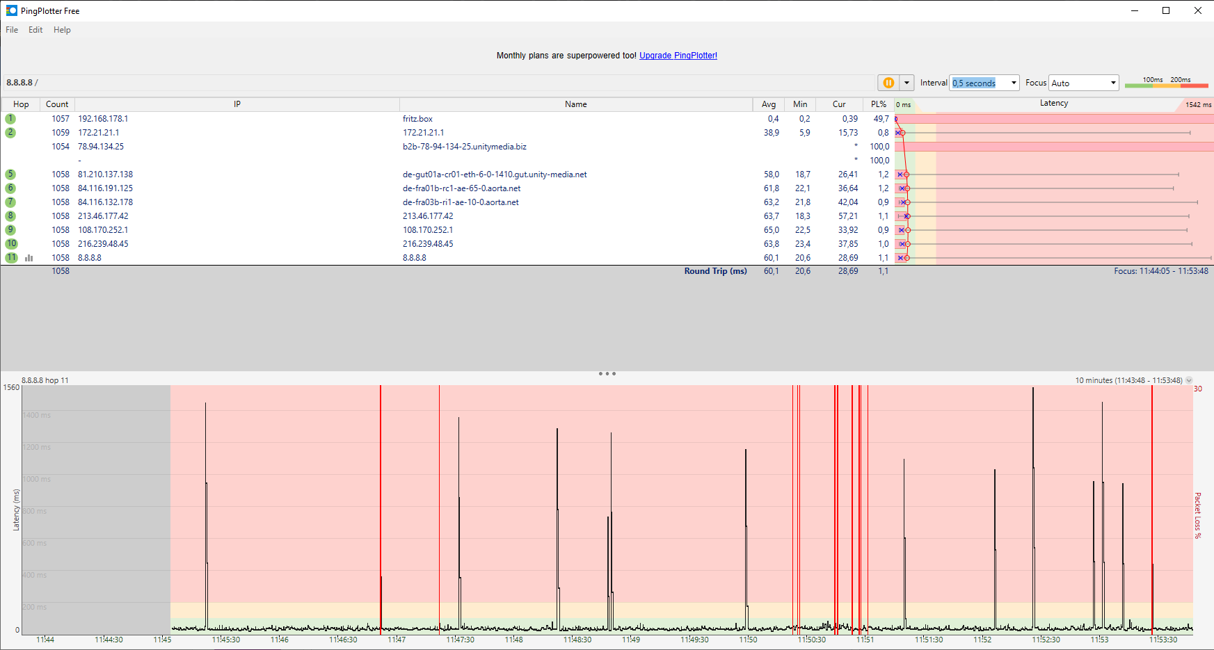Select the hop 6 green circle icon
This screenshot has width=1214, height=650.
tap(10, 188)
